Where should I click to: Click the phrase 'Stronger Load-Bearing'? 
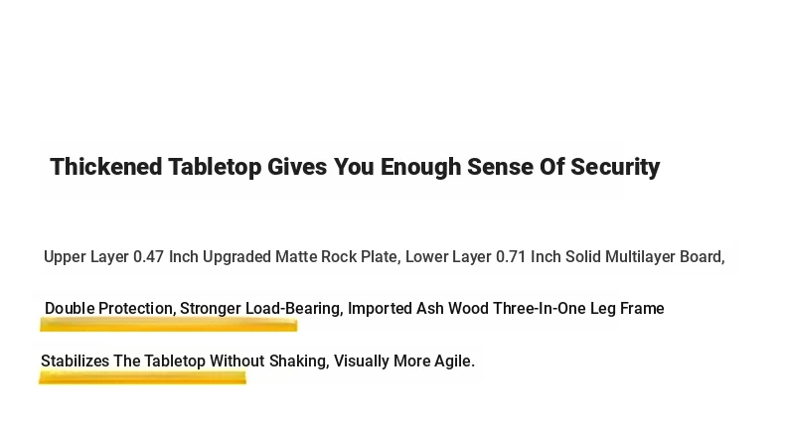coord(259,308)
